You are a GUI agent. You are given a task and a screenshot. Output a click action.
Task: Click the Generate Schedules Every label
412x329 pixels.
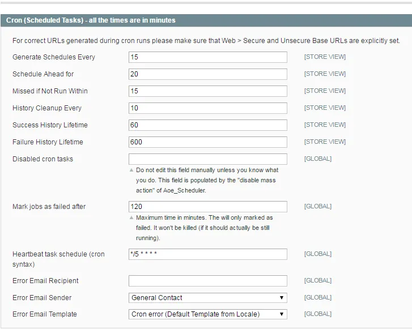[54, 57]
